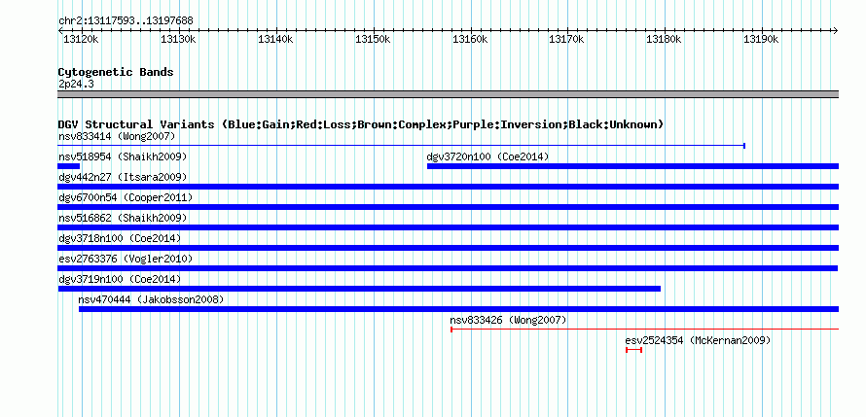
Task: Click the blue esv2763376 gain bar
Action: [448, 268]
